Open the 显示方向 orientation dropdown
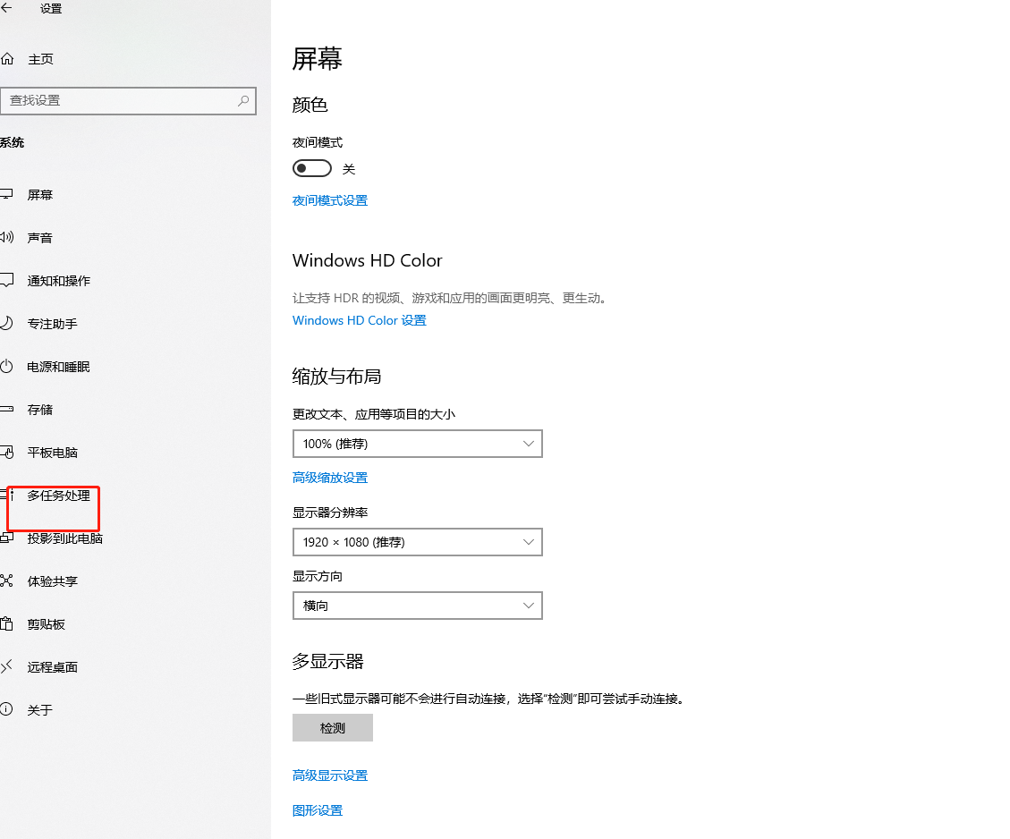 (417, 606)
